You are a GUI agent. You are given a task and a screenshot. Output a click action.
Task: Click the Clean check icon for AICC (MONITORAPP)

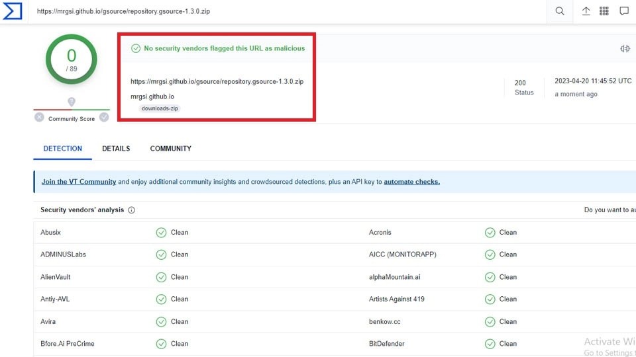coord(490,255)
